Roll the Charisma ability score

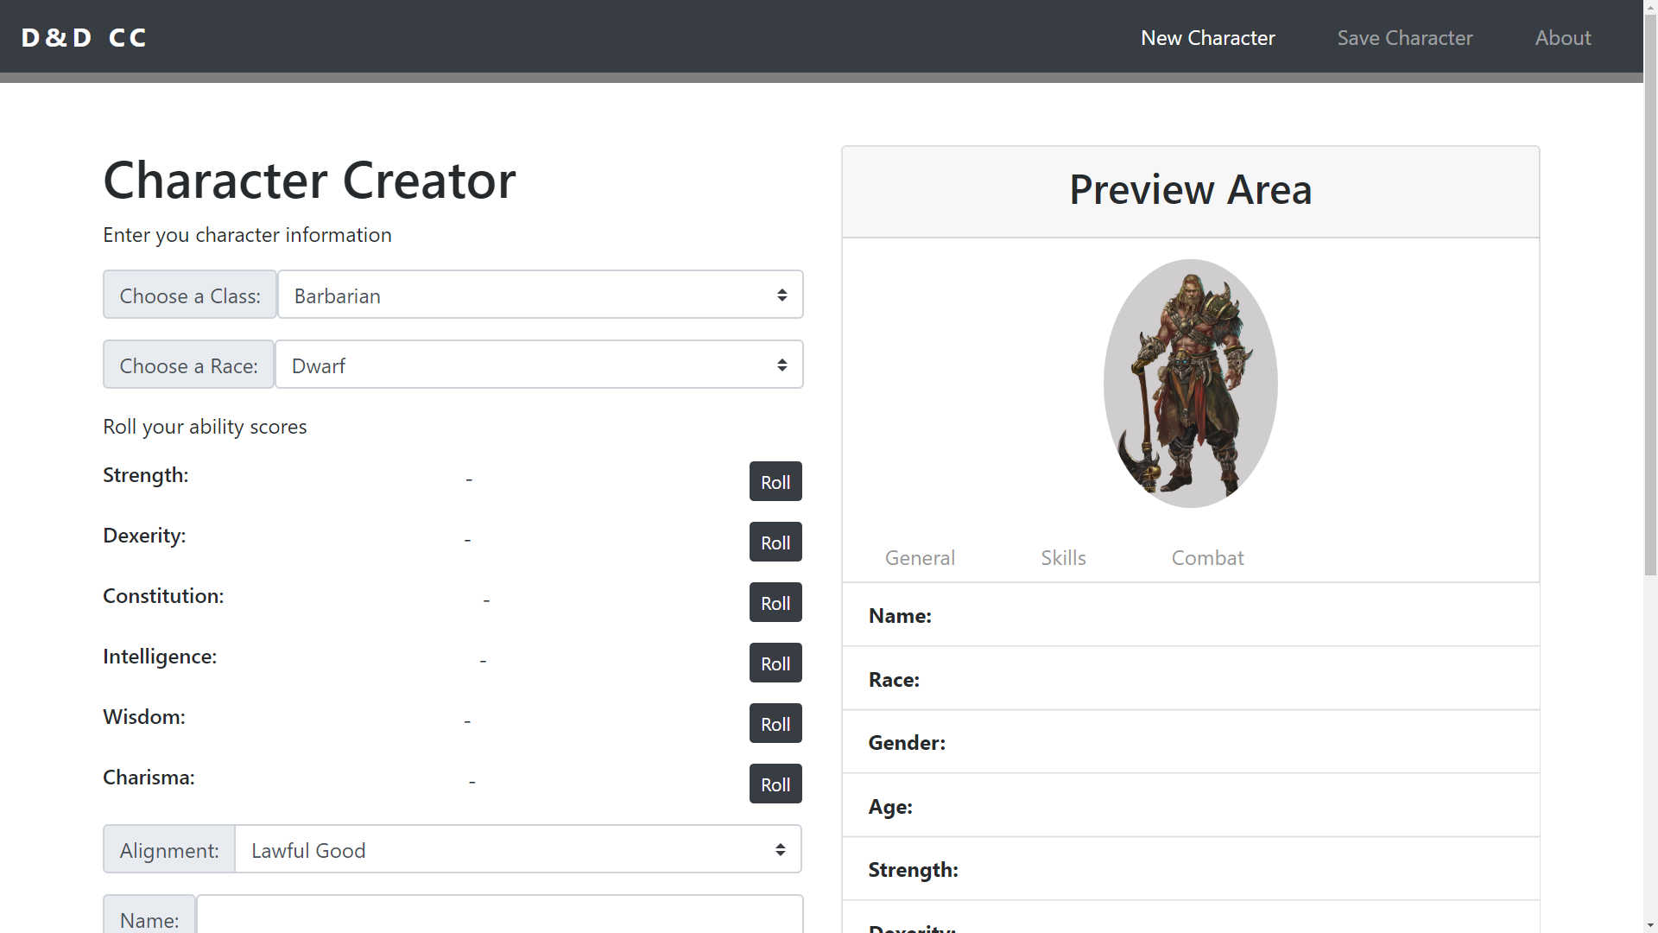point(775,784)
